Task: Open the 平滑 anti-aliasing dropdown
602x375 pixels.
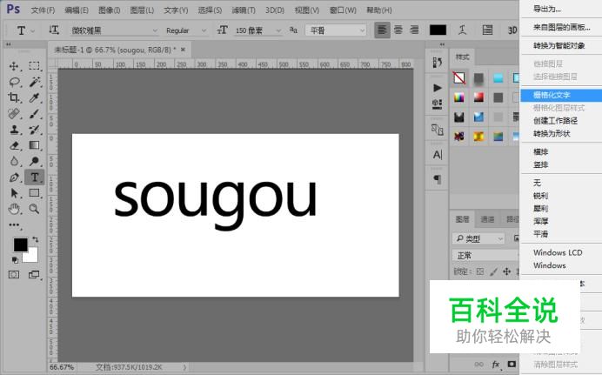Action: (x=336, y=30)
